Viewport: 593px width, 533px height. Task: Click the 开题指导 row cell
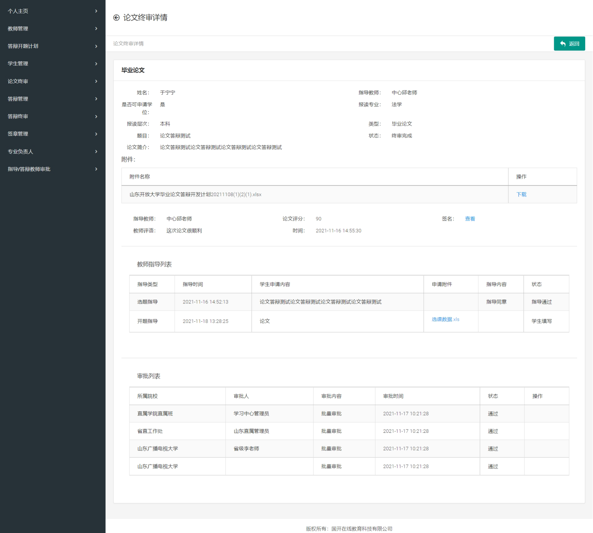(152, 321)
